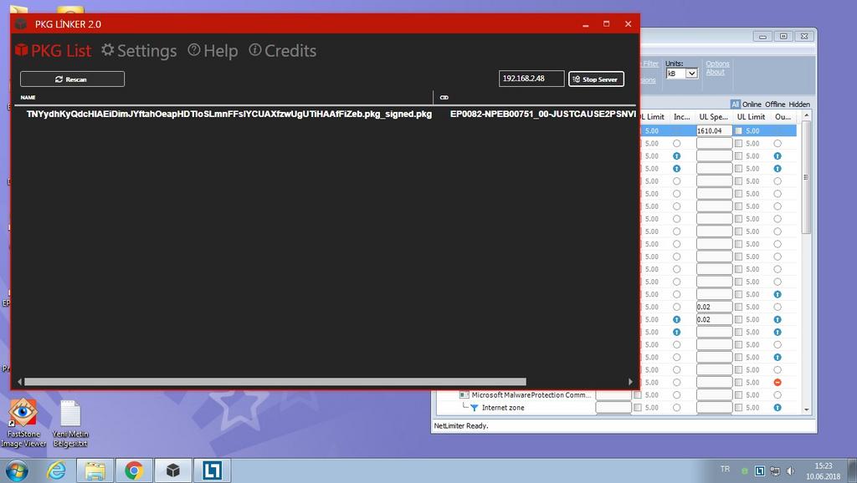This screenshot has width=857, height=483.
Task: Click the PKG list scroll-right arrow
Action: point(630,382)
